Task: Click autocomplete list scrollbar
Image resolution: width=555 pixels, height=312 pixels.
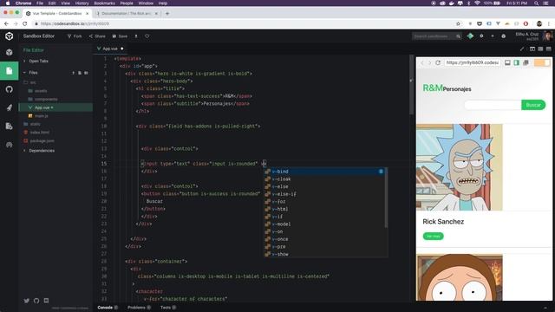Action: click(x=386, y=198)
